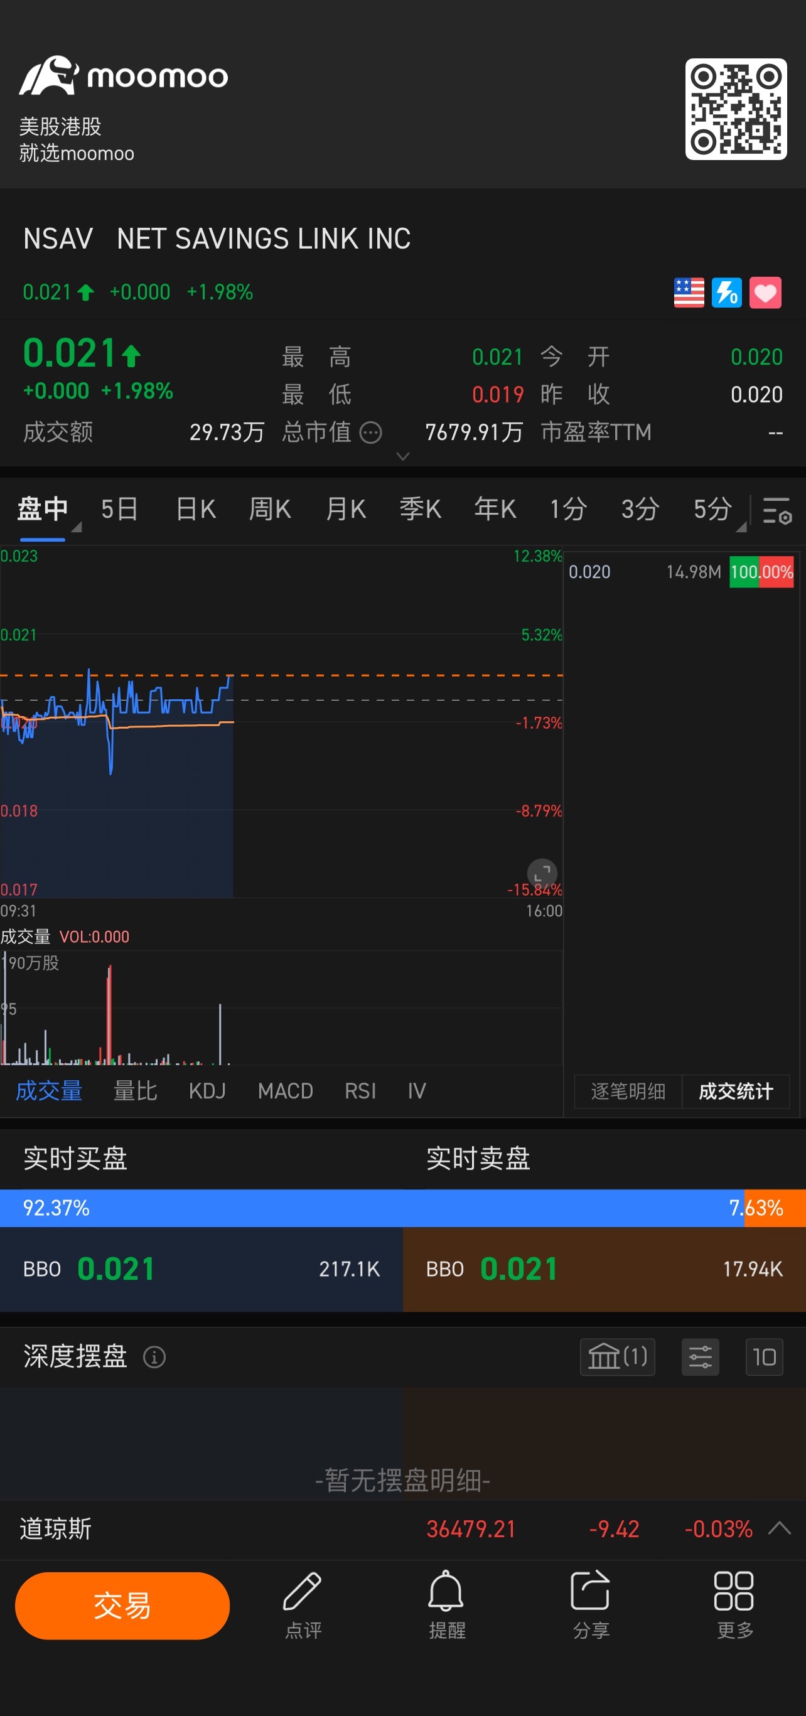Viewport: 806px width, 1716px height.
Task: Tap the 分享 share icon
Action: [x=591, y=1606]
